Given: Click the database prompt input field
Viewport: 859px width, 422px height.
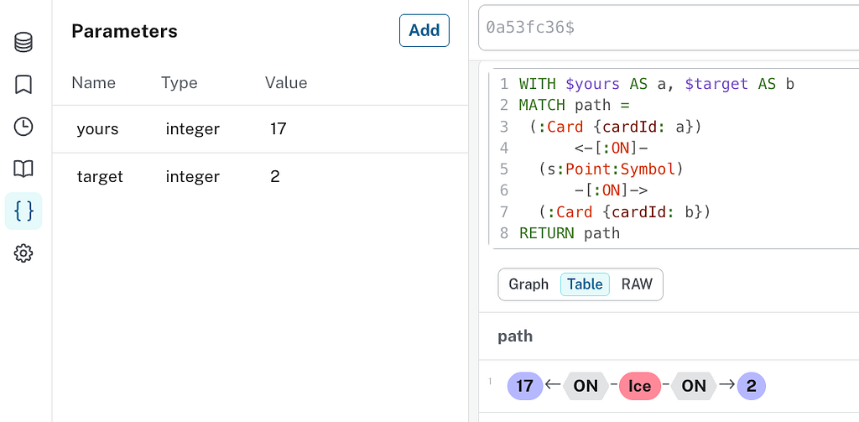Looking at the screenshot, I should tap(669, 28).
